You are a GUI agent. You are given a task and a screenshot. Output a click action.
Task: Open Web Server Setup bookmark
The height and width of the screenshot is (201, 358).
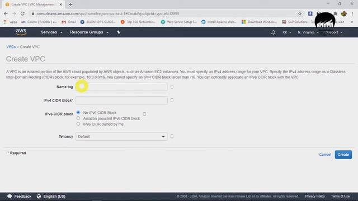coord(179,22)
